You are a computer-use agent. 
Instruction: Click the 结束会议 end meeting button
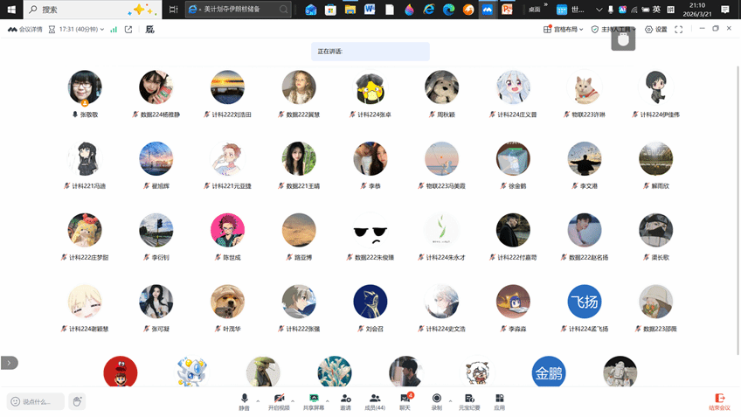[x=719, y=401]
